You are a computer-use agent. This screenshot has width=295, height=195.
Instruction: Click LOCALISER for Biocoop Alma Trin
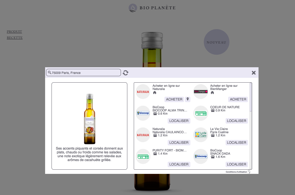(x=179, y=121)
